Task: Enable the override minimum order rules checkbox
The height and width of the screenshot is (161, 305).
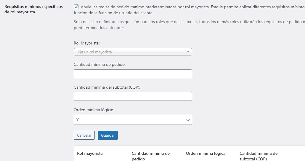Action: 76,7
